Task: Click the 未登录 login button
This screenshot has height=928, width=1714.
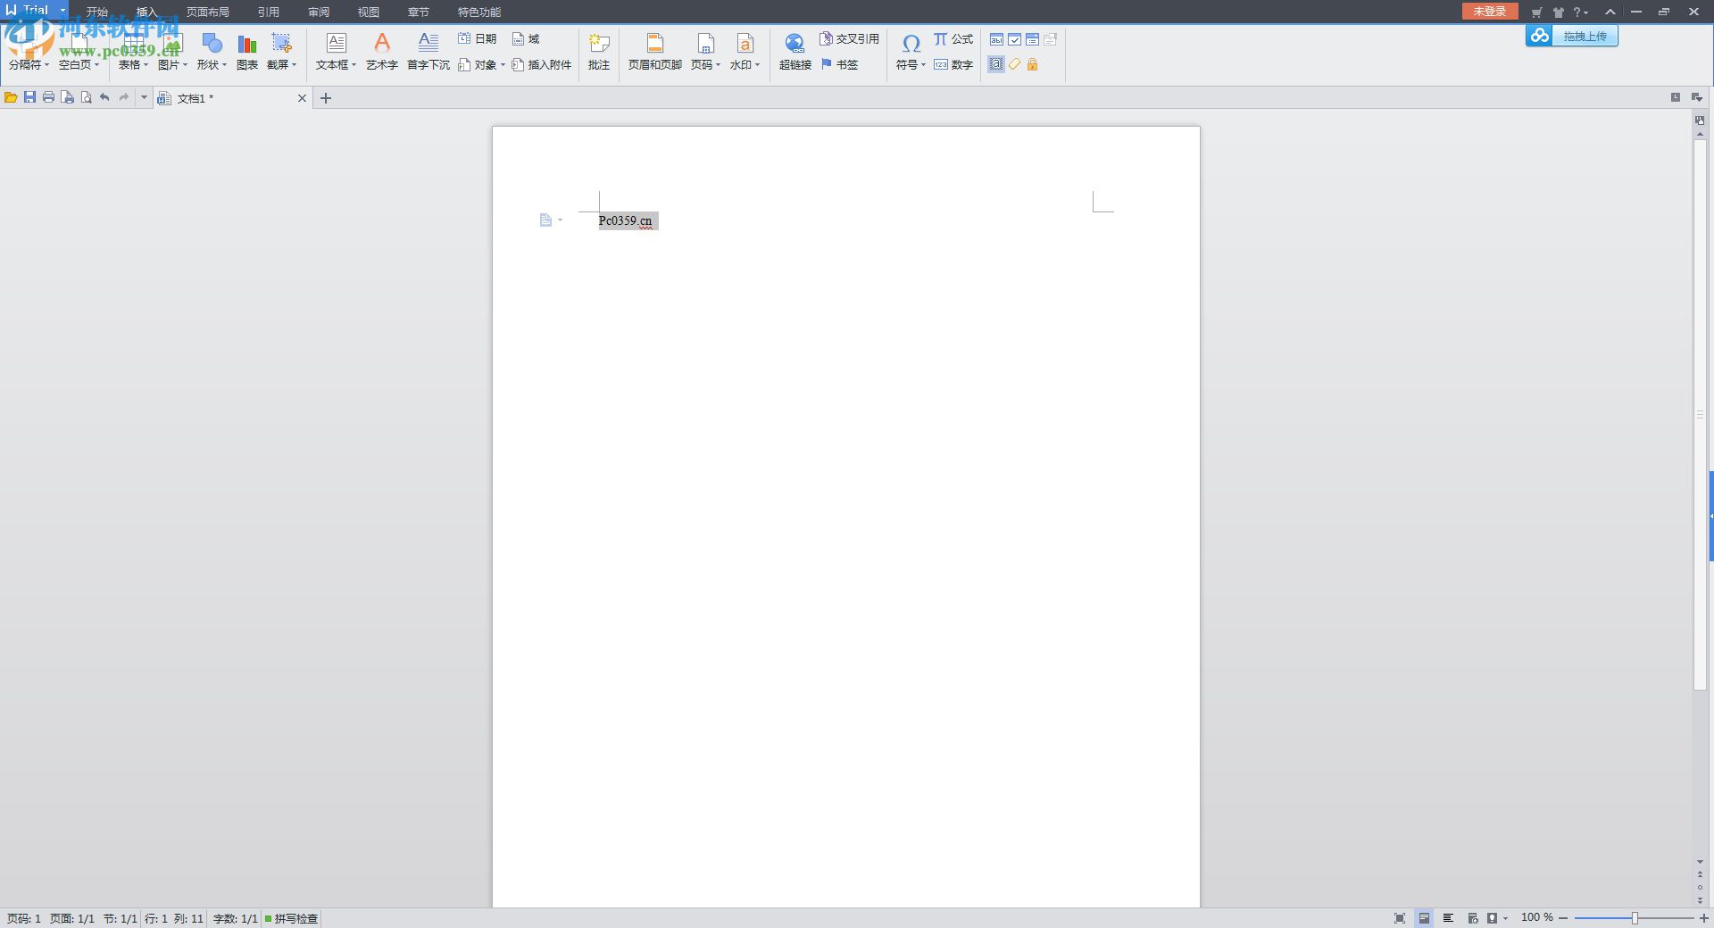Action: point(1489,12)
